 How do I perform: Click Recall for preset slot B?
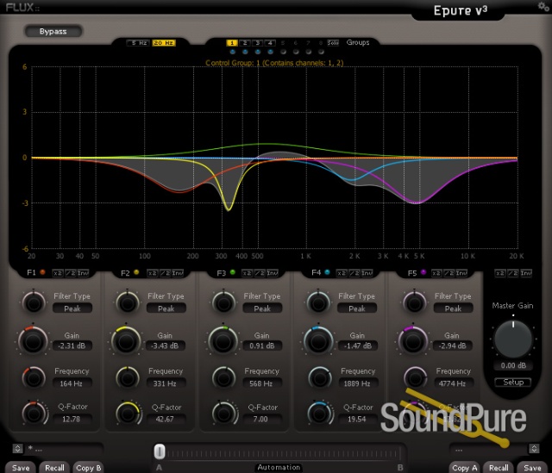(x=499, y=467)
